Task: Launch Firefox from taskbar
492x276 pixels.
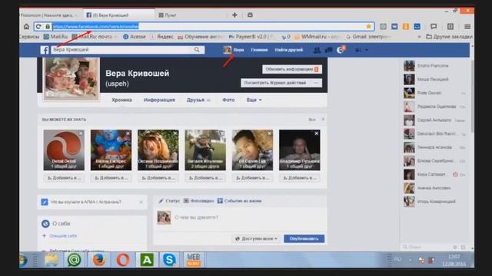Action: tap(99, 260)
